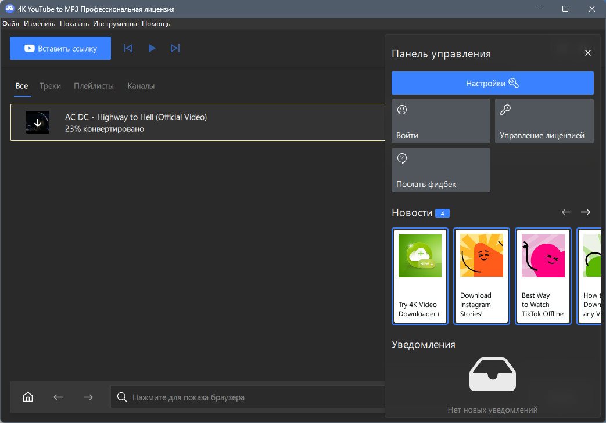Image resolution: width=606 pixels, height=423 pixels.
Task: Show previous news with the left arrow
Action: [566, 212]
